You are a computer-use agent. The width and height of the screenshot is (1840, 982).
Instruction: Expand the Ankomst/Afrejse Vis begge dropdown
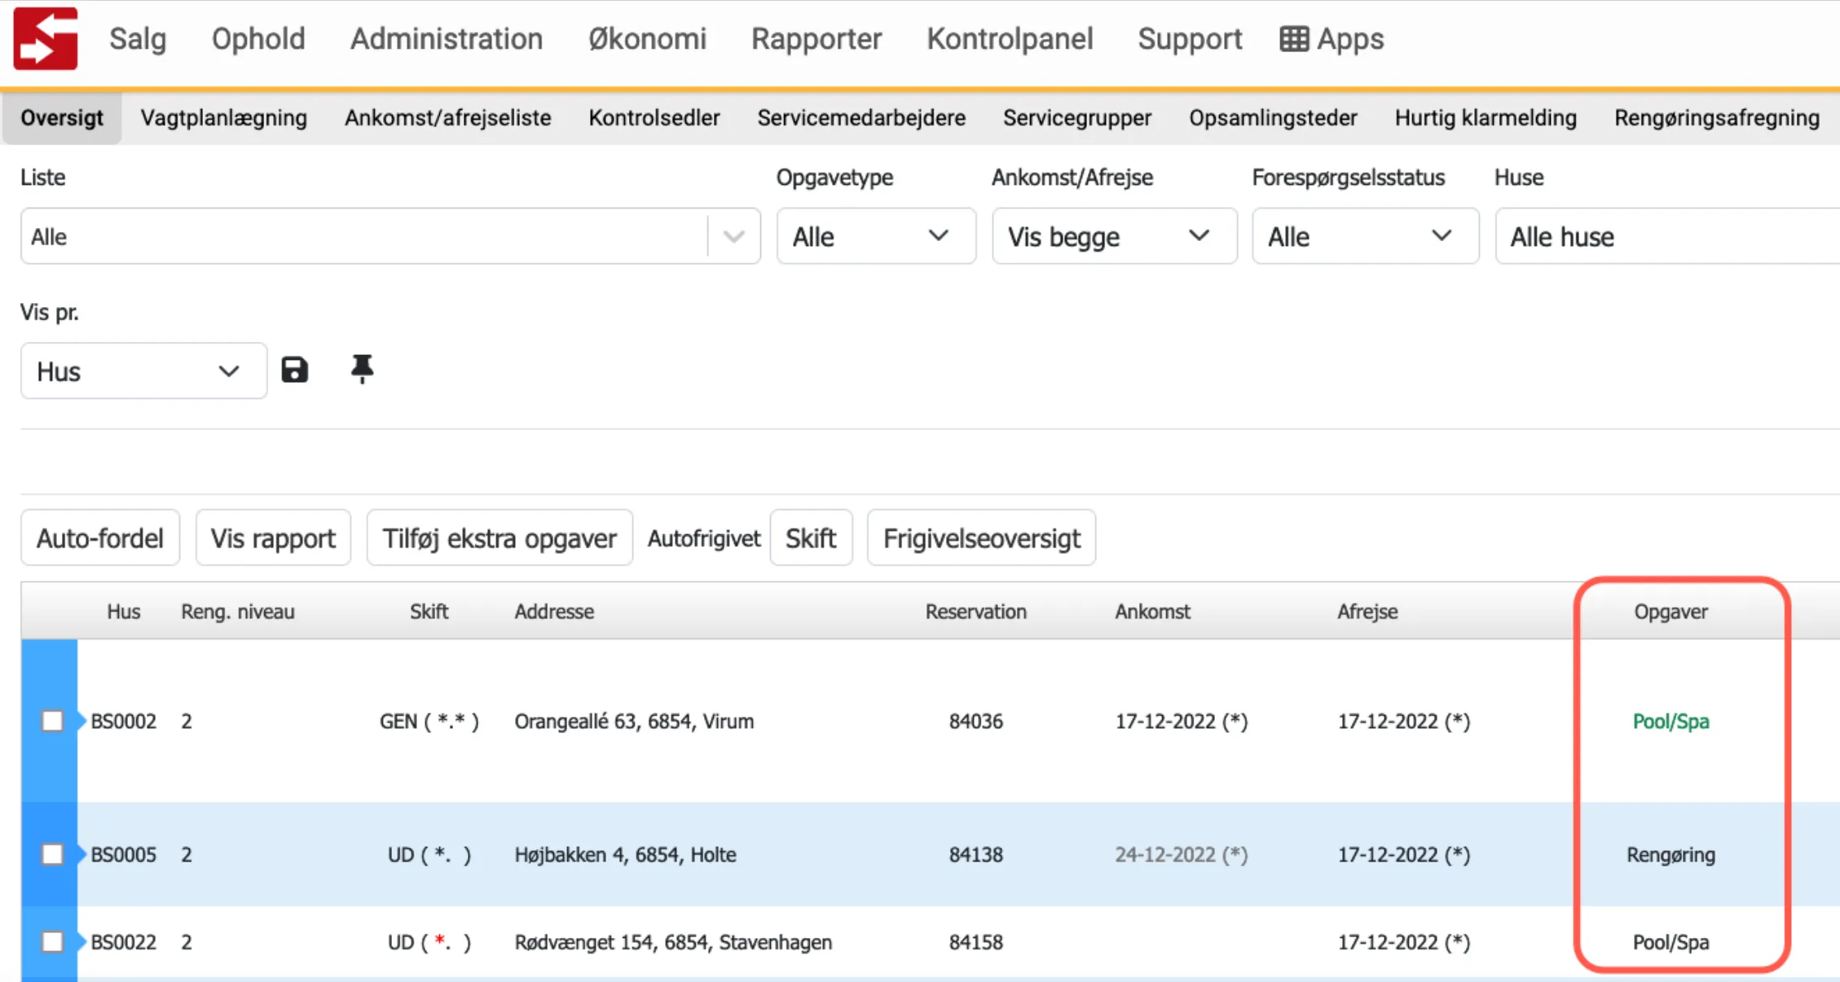[1113, 236]
